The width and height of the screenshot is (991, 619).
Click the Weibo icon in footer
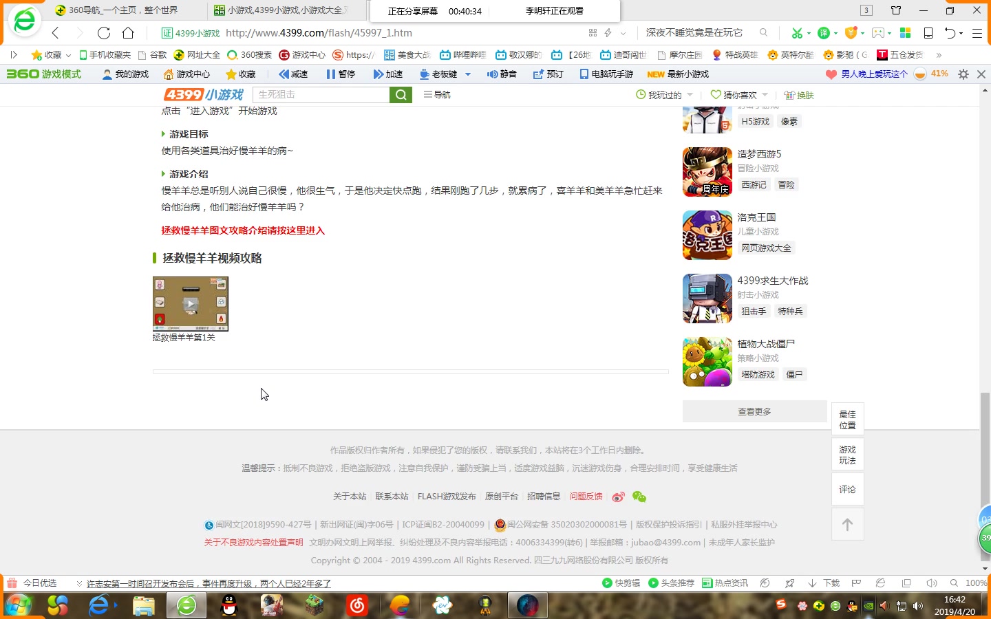click(x=619, y=497)
